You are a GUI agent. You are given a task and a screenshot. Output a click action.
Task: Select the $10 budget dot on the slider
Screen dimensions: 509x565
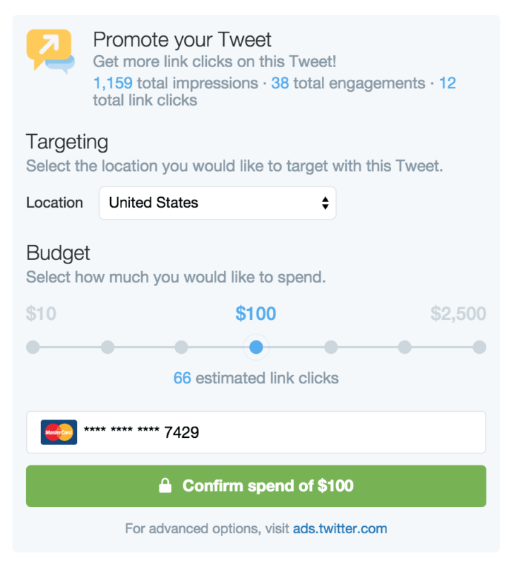click(x=33, y=347)
